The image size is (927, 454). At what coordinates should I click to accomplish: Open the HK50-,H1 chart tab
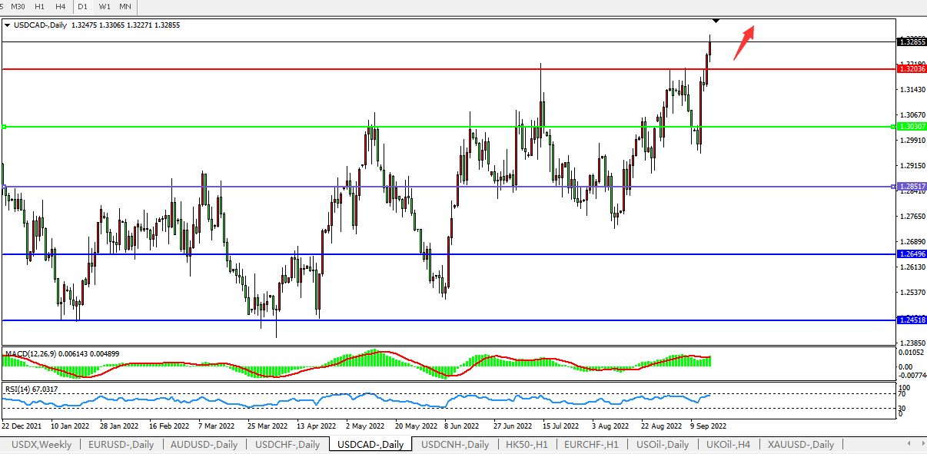click(x=527, y=444)
